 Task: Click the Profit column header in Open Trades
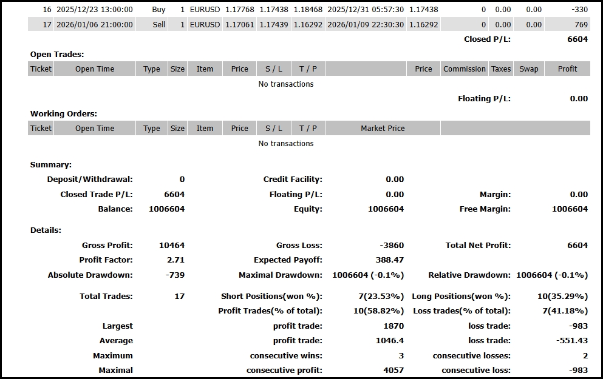pyautogui.click(x=567, y=69)
